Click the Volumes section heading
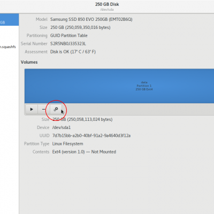Image resolution: width=214 pixels, height=214 pixels. (x=29, y=62)
